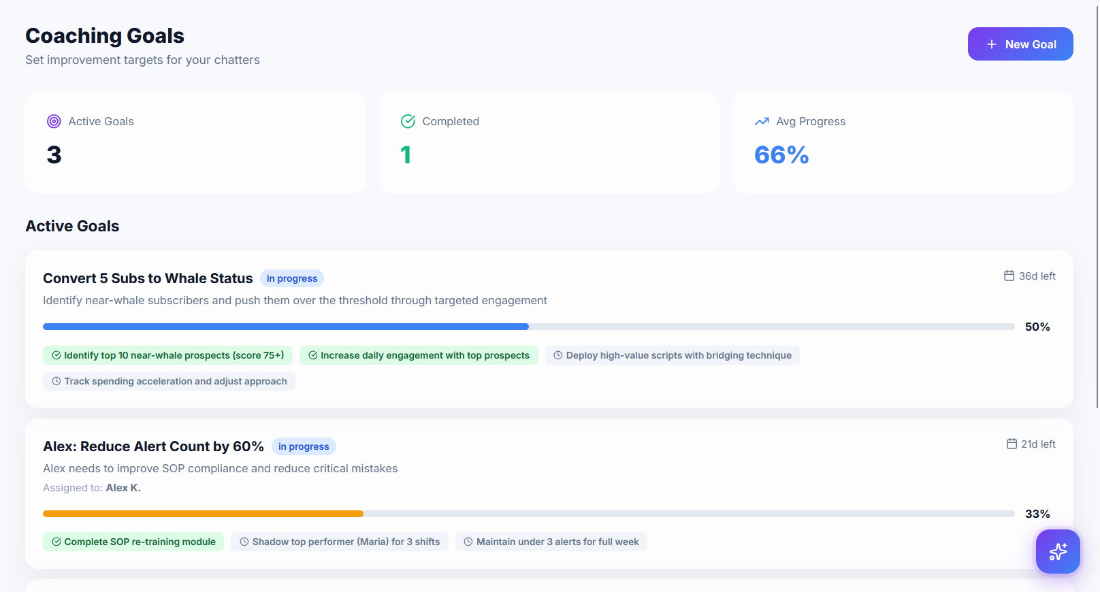The width and height of the screenshot is (1100, 592).
Task: Mark Maintain under 3 alerts step complete
Action: [551, 542]
